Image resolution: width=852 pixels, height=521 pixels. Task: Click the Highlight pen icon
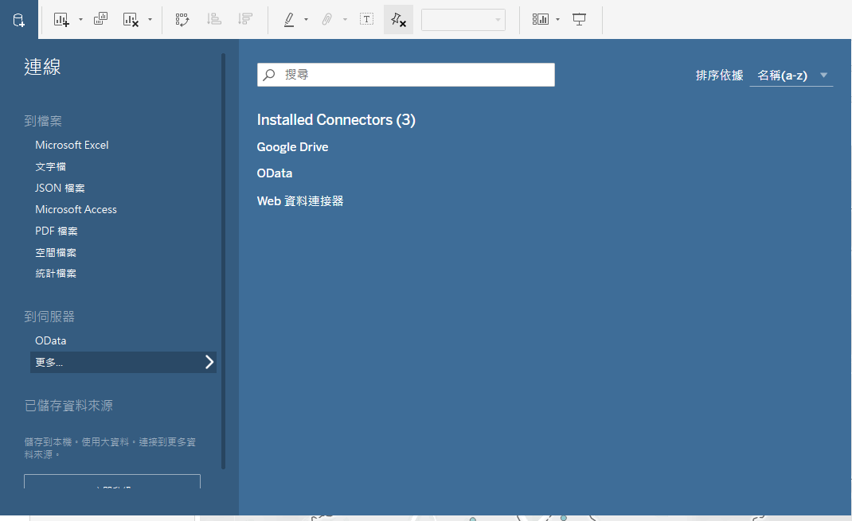(289, 20)
